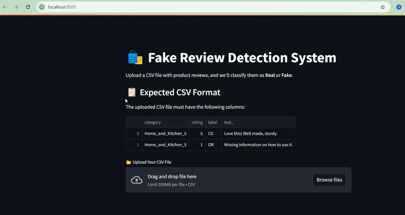Select the rating column header
Image resolution: width=405 pixels, height=215 pixels.
pos(197,122)
